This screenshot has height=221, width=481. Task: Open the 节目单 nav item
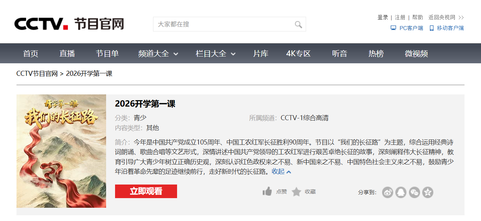pyautogui.click(x=107, y=54)
